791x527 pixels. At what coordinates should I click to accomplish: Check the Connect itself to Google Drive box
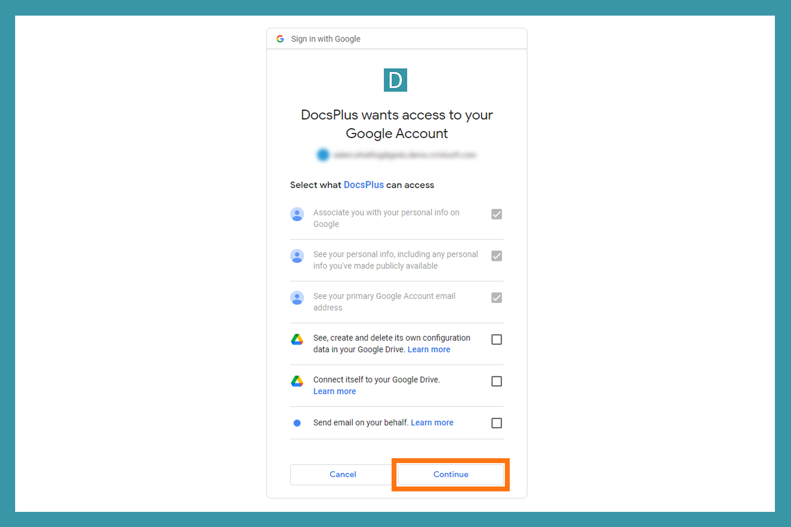point(497,381)
